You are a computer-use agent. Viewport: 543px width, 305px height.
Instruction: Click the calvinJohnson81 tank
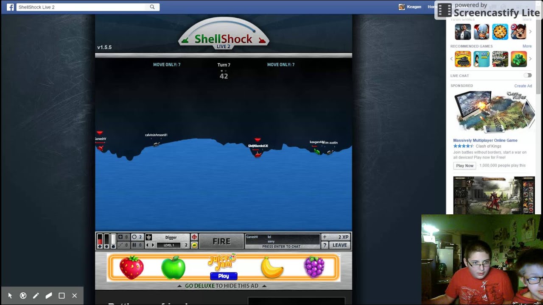tap(157, 144)
